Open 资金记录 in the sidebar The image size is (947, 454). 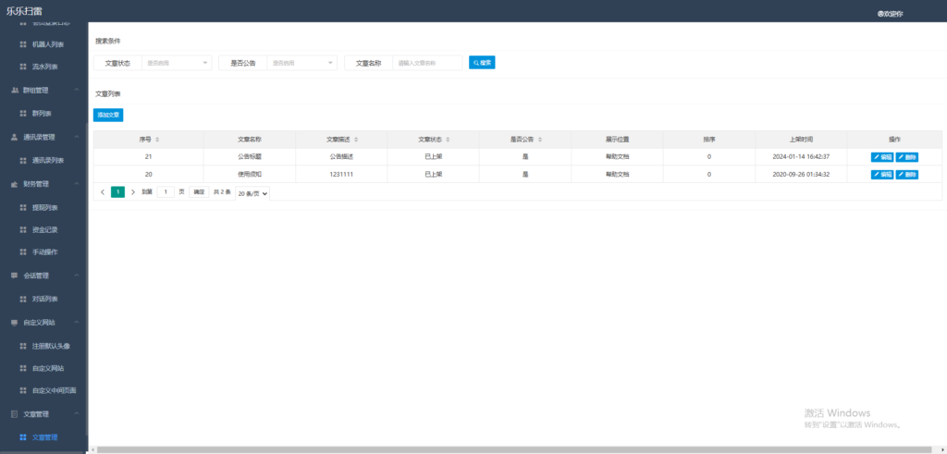click(44, 230)
